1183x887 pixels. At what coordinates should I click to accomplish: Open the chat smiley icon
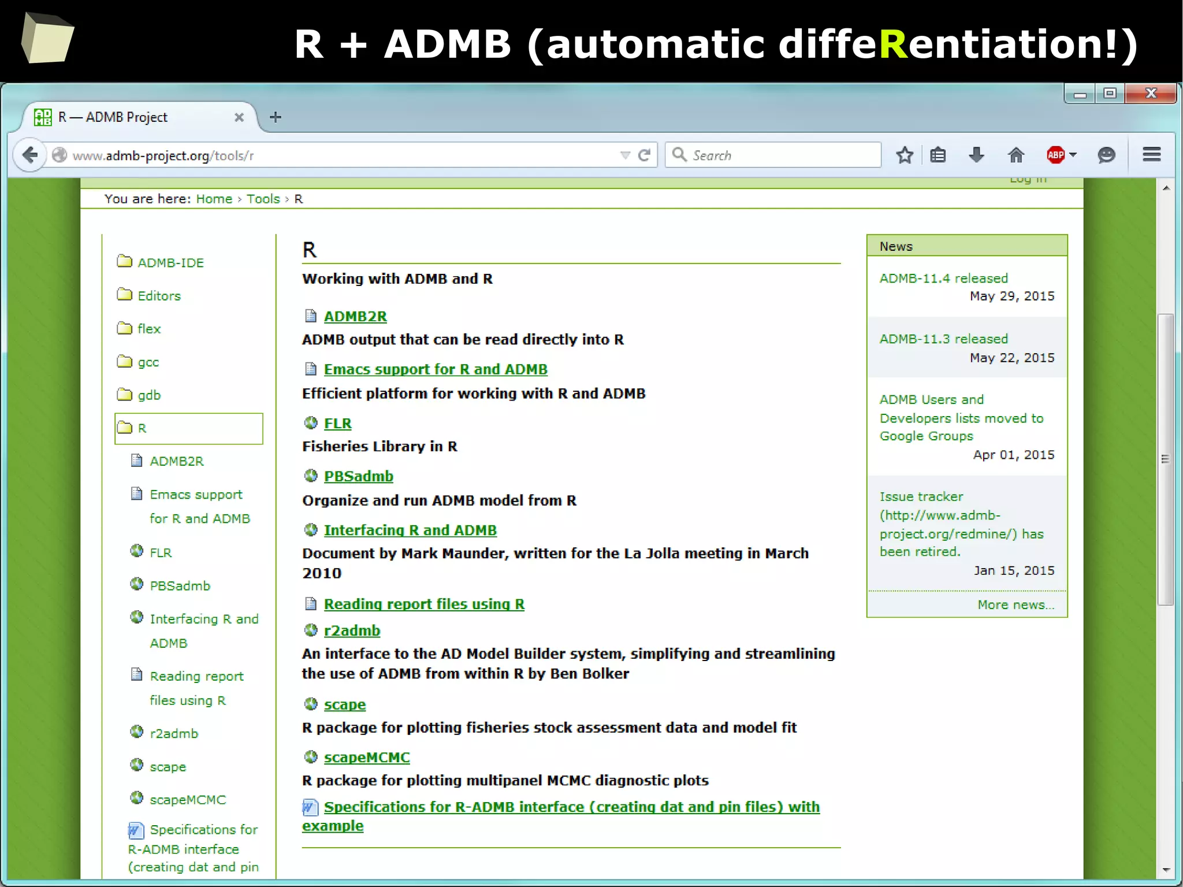[x=1106, y=155]
